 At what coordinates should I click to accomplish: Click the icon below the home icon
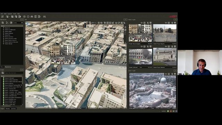[x=125, y=30]
